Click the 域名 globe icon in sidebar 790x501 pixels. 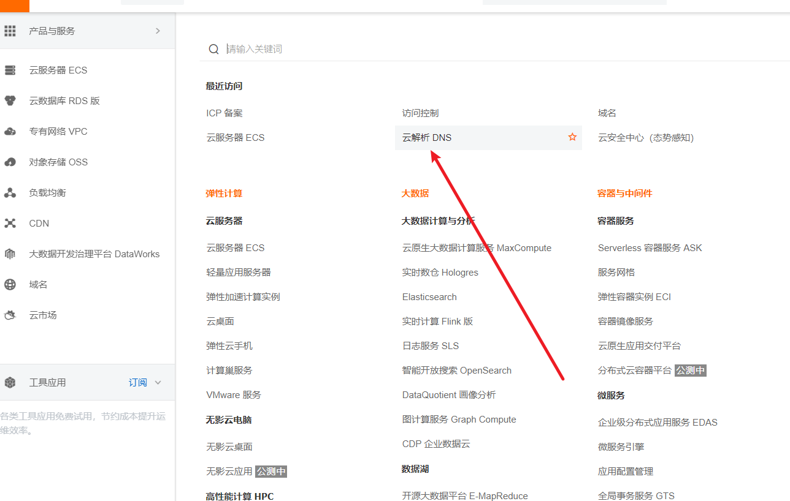click(10, 285)
